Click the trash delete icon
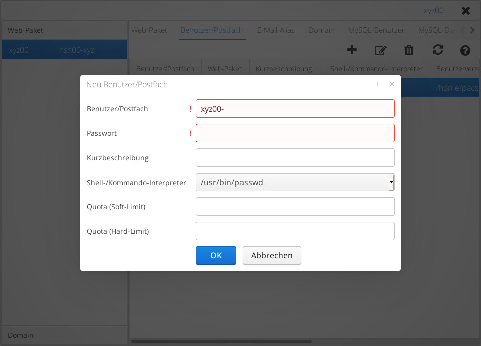Image resolution: width=481 pixels, height=346 pixels. pyautogui.click(x=409, y=50)
